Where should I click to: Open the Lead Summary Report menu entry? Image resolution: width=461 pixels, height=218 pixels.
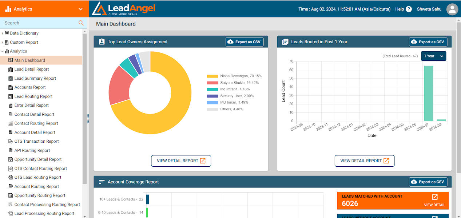(35, 78)
